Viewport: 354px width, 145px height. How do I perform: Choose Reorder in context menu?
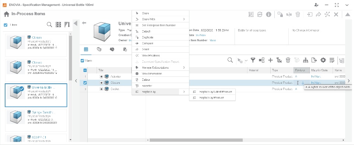pyautogui.click(x=160, y=86)
